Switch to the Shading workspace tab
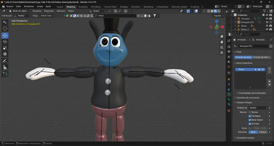 tap(124, 7)
